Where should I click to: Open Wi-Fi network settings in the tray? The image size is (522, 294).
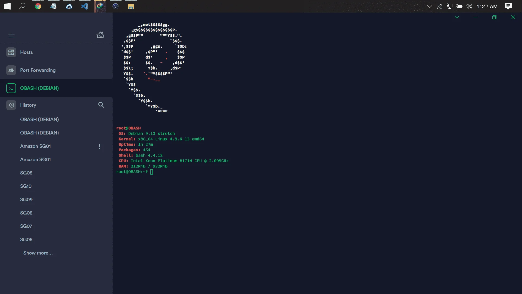coord(440,6)
